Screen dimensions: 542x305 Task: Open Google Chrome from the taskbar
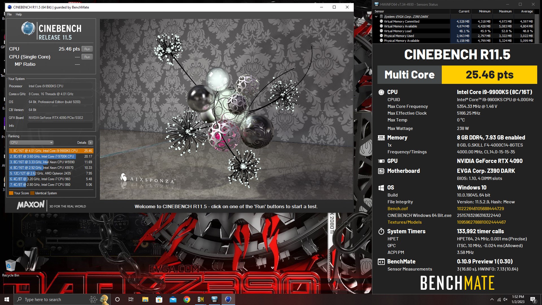point(187,299)
